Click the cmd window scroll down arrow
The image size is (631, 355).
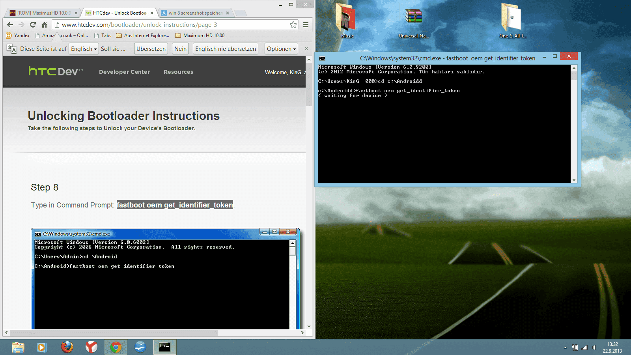click(574, 180)
